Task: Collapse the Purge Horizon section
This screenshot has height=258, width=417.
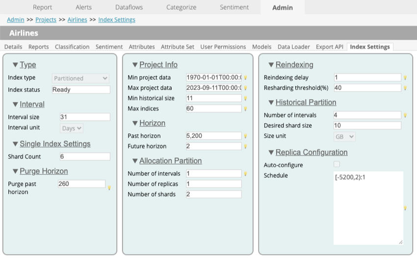Action: point(15,171)
